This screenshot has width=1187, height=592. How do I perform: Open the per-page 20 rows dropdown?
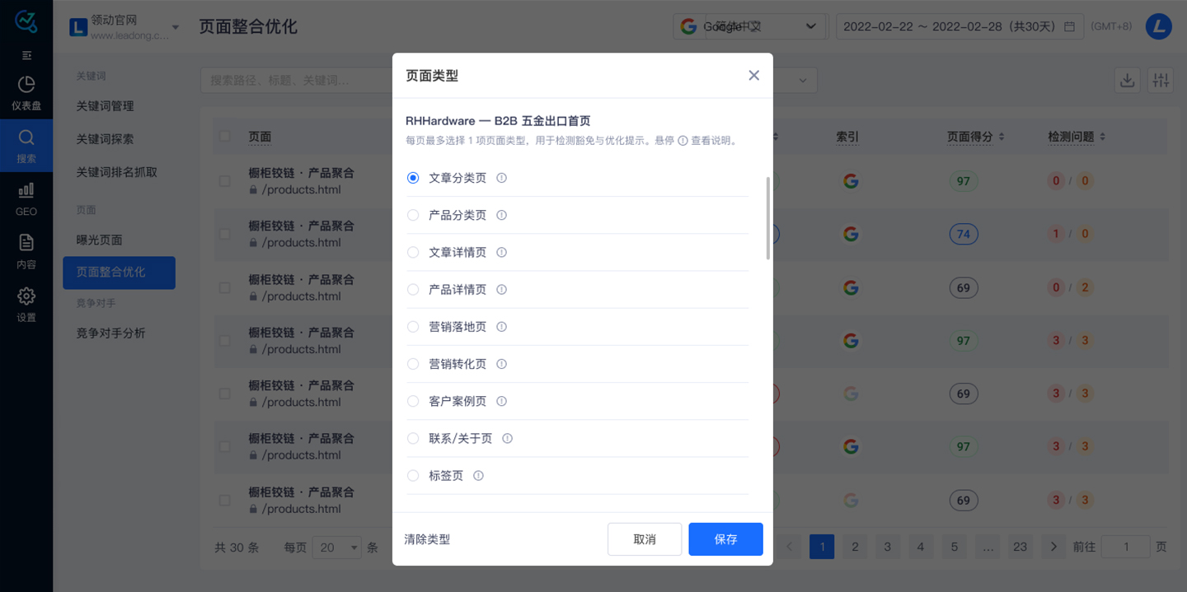336,548
